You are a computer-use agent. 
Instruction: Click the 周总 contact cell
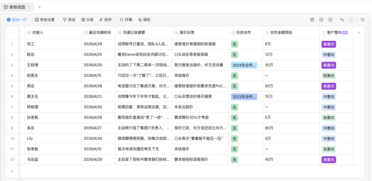point(53,86)
